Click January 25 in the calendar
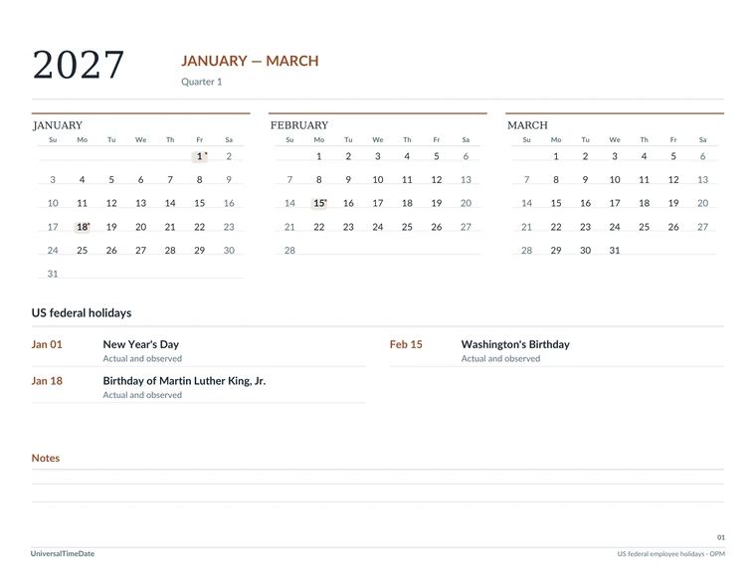Image resolution: width=756 pixels, height=584 pixels. 82,251
